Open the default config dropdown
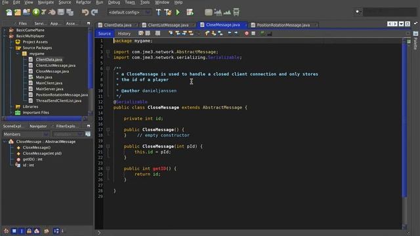The image size is (420, 236). (129, 12)
